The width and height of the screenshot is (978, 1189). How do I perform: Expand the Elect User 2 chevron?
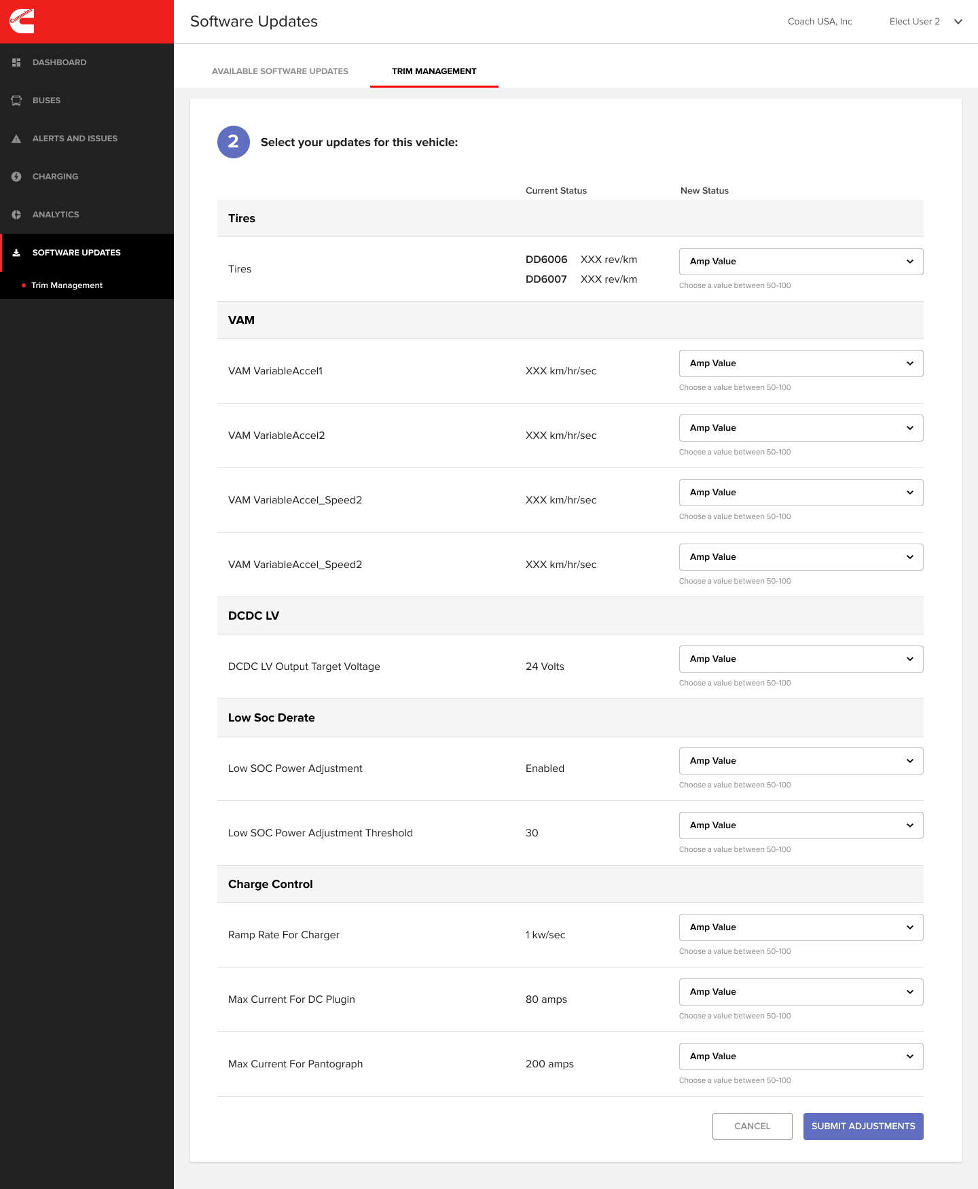point(958,22)
